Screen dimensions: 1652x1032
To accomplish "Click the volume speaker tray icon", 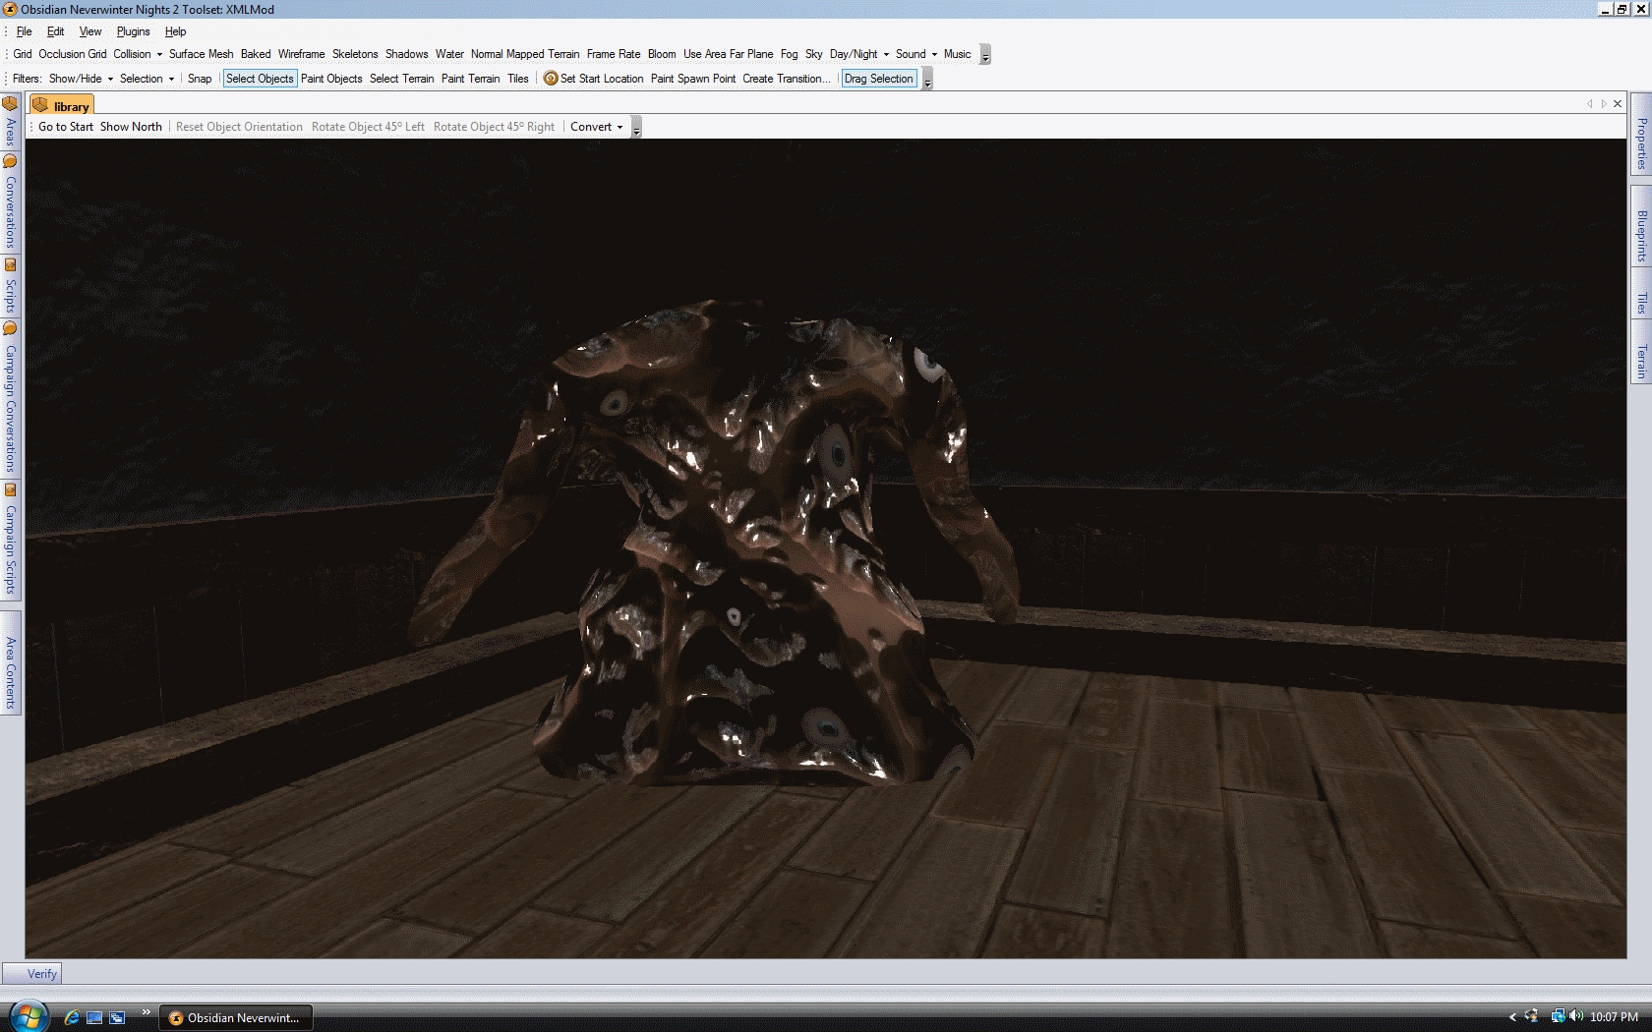I will 1576,1016.
